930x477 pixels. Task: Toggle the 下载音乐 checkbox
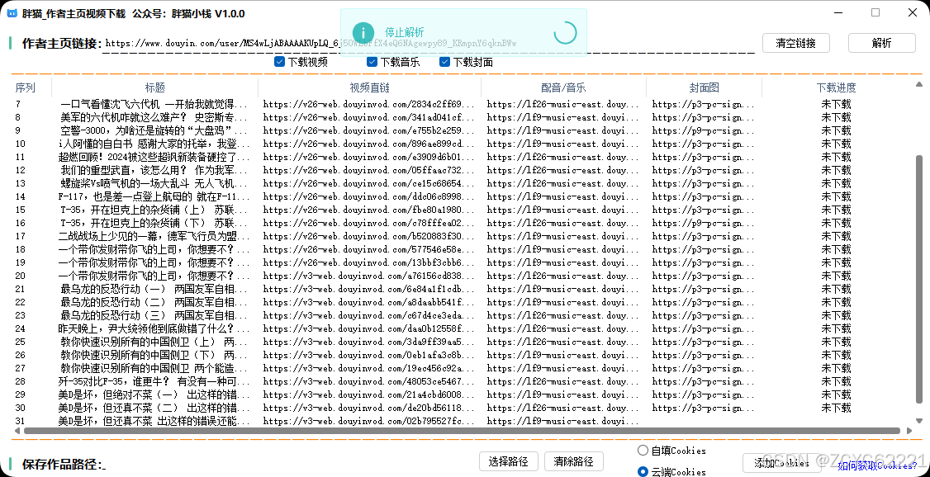point(372,62)
